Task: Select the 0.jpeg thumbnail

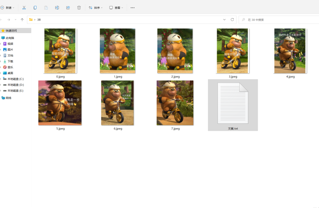Action: tap(60, 51)
